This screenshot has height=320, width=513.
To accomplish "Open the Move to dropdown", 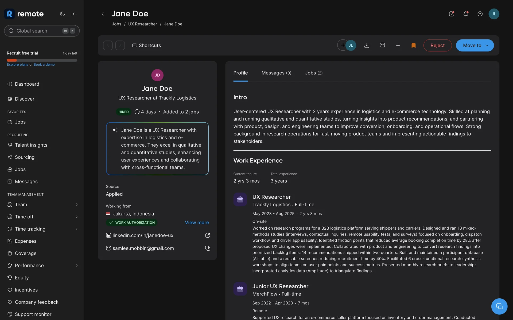I will click(475, 45).
